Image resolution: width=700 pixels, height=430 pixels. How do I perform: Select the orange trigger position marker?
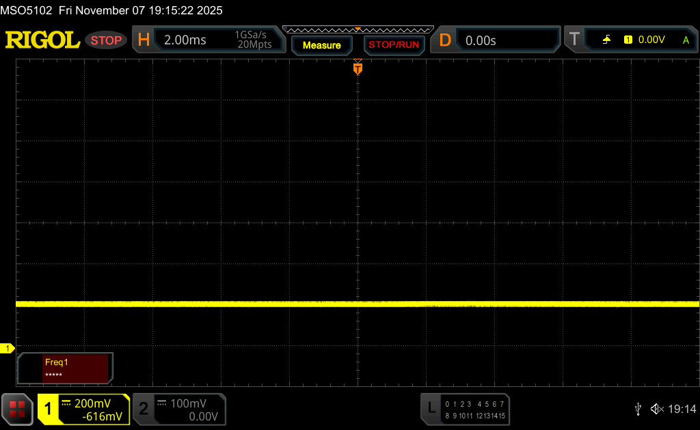point(358,68)
